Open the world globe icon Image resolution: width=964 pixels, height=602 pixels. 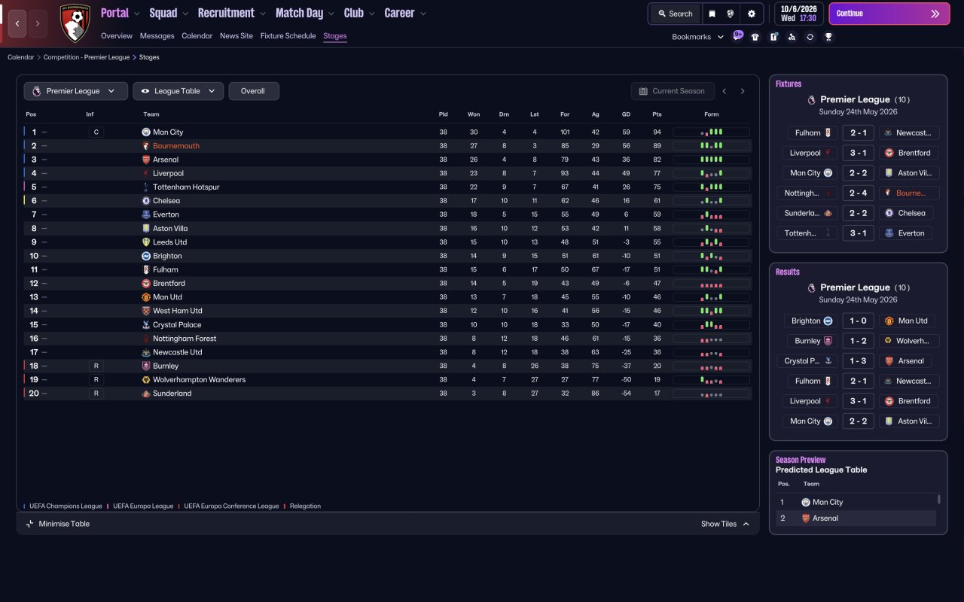point(731,14)
